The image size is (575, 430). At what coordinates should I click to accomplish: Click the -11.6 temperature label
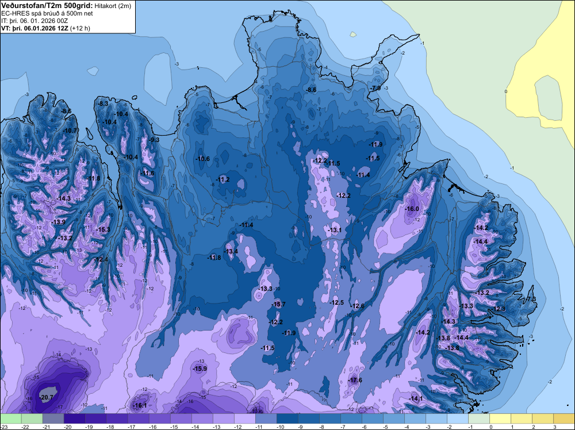(147, 174)
